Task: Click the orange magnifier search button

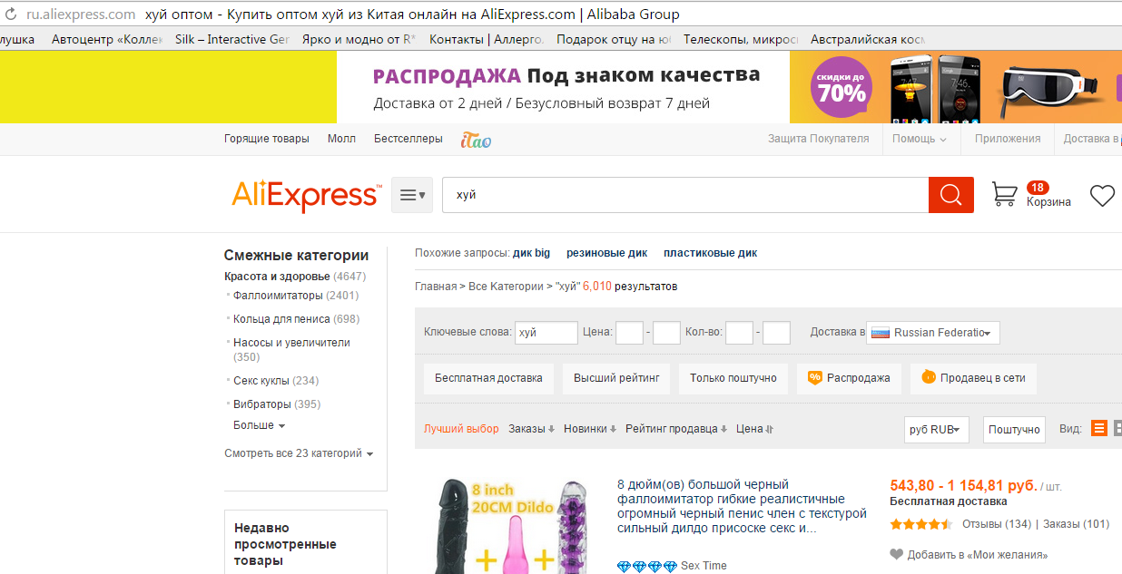Action: click(950, 195)
